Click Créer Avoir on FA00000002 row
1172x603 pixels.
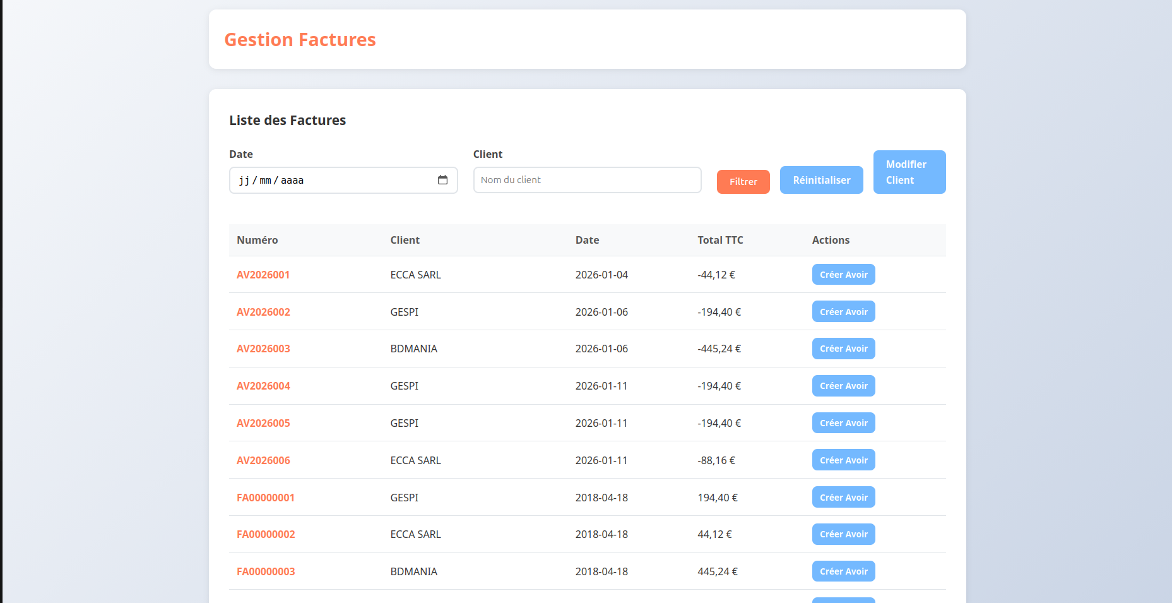click(843, 534)
